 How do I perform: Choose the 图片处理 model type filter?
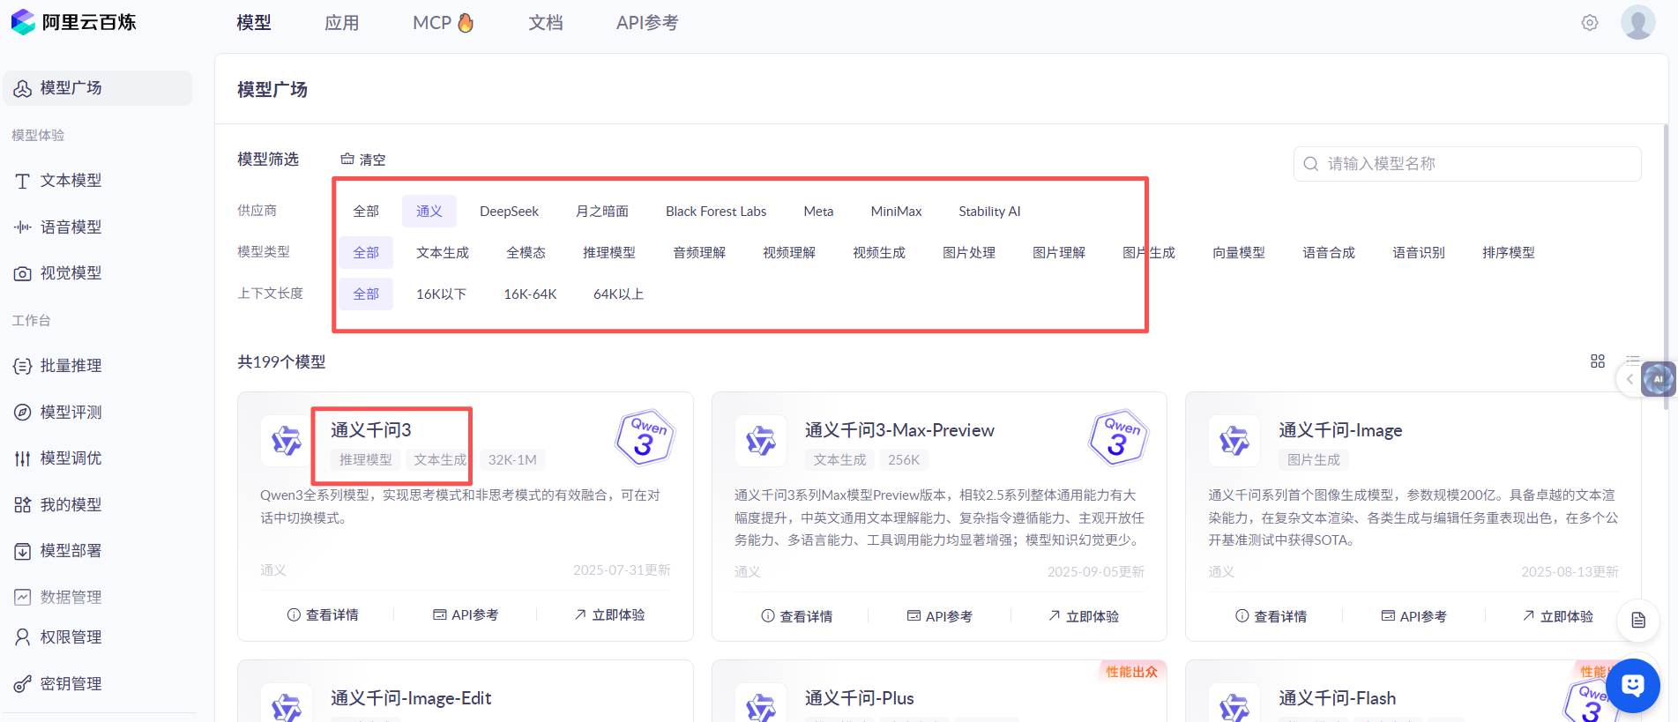pyautogui.click(x=969, y=253)
